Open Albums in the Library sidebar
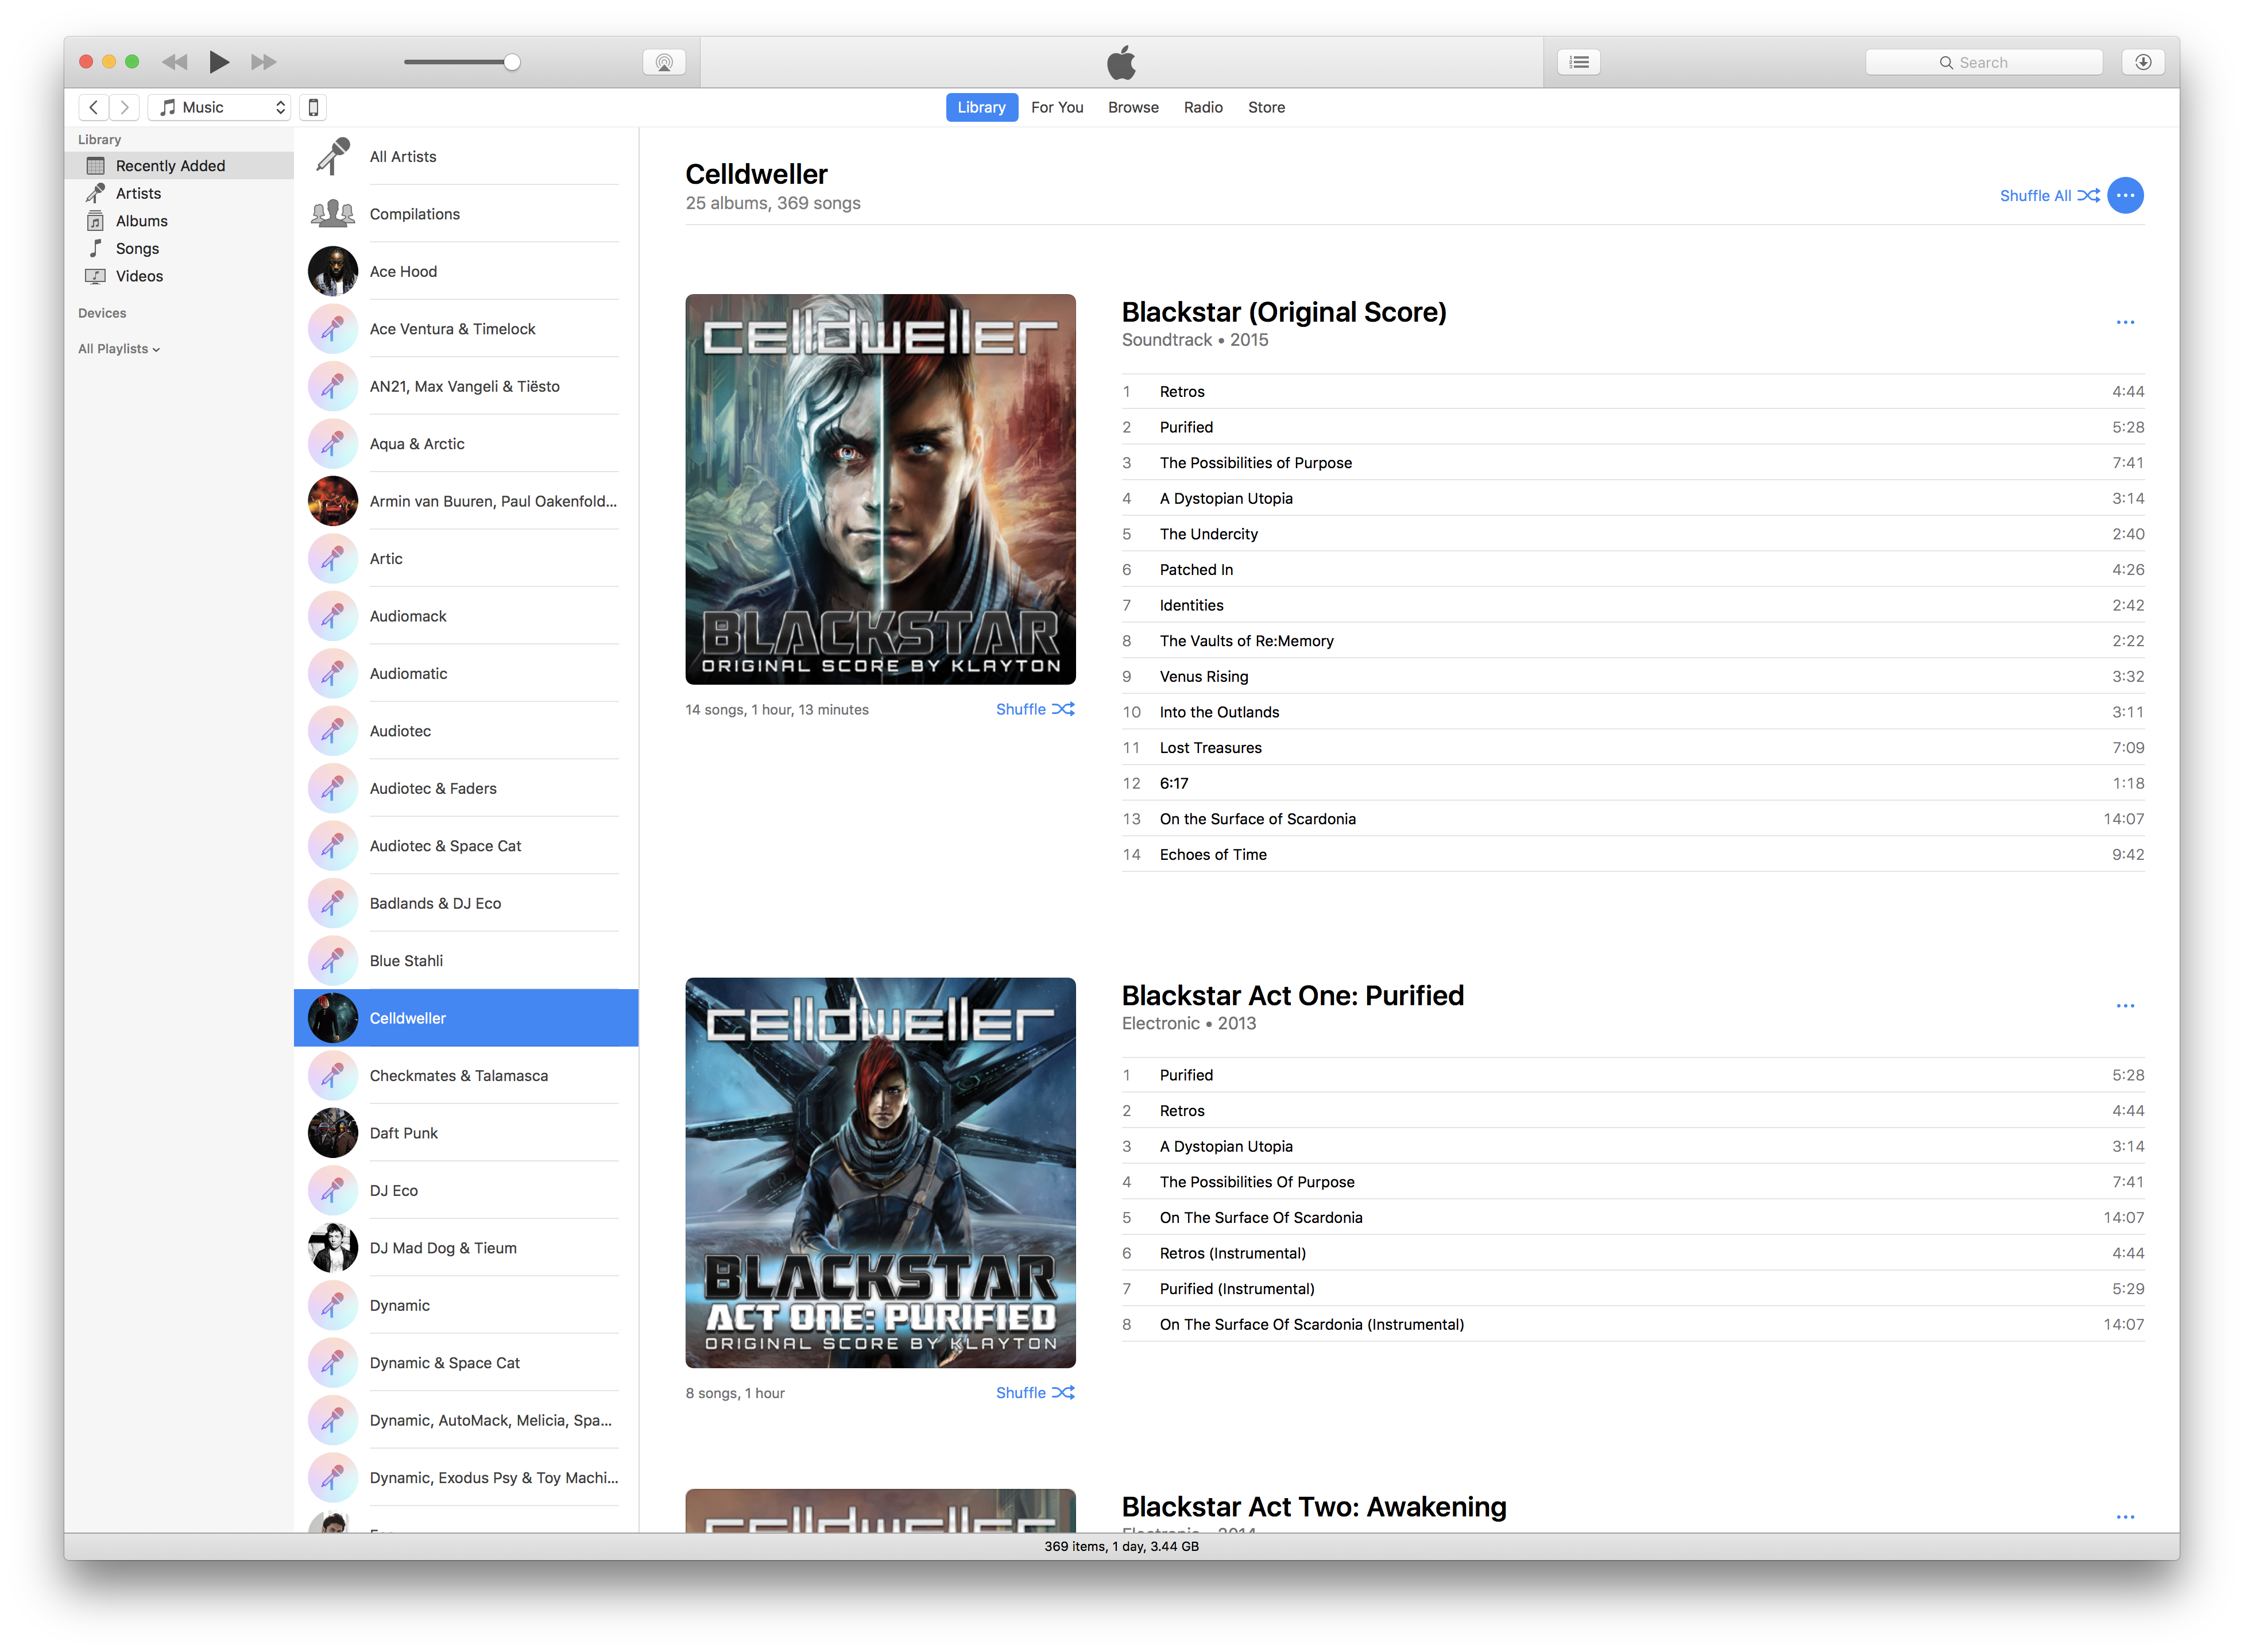 pos(141,221)
